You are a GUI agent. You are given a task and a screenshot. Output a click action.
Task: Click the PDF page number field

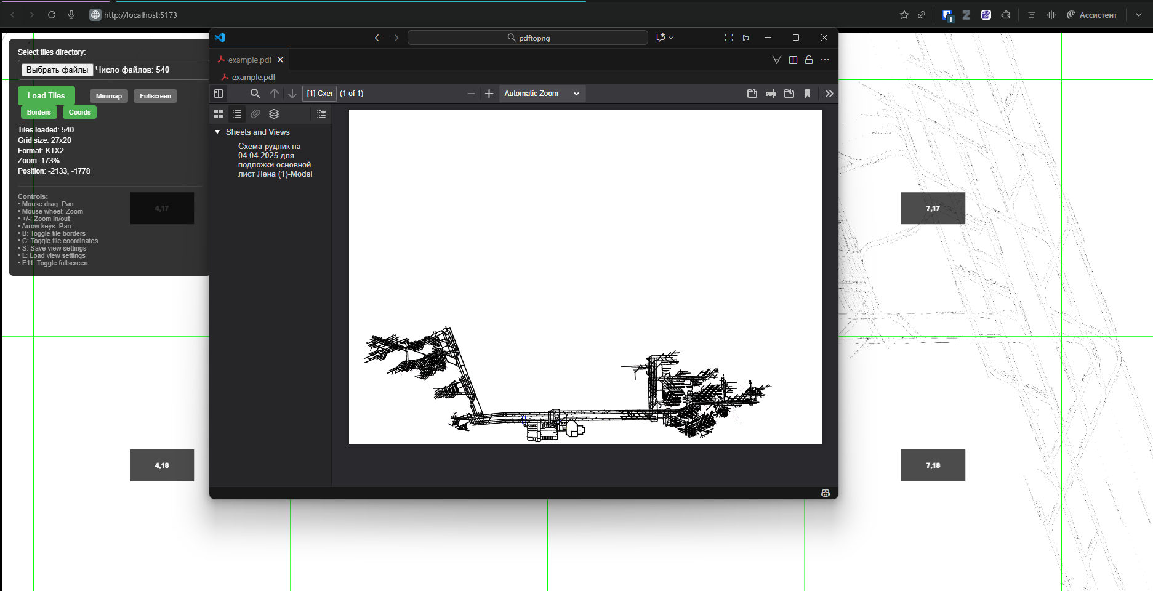coord(319,94)
